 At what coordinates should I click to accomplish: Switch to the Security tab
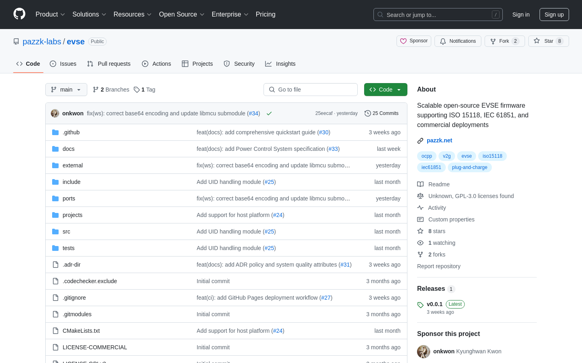(239, 64)
